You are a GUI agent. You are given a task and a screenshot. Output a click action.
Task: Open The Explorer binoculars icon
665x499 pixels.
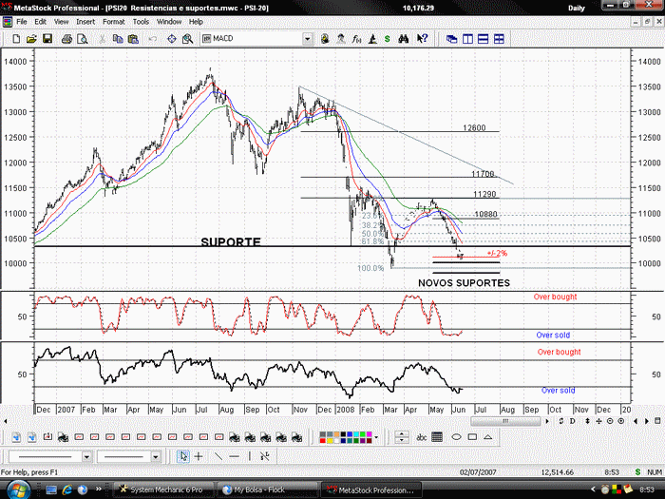tap(404, 39)
